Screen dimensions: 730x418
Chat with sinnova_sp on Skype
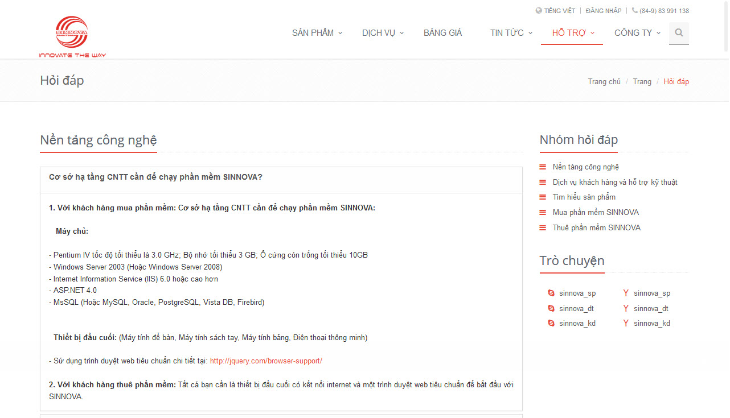pos(577,293)
